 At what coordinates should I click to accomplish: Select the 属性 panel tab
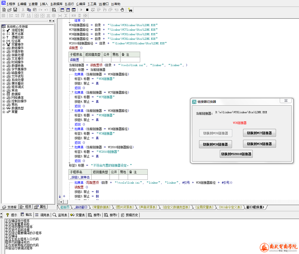(40, 207)
